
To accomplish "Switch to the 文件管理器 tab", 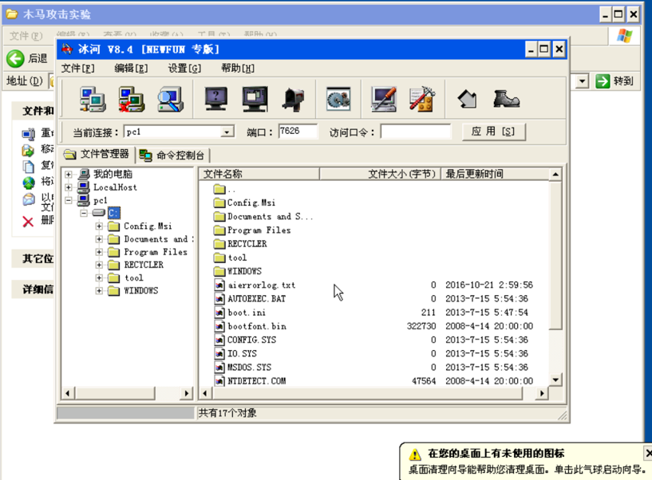I will coord(97,154).
